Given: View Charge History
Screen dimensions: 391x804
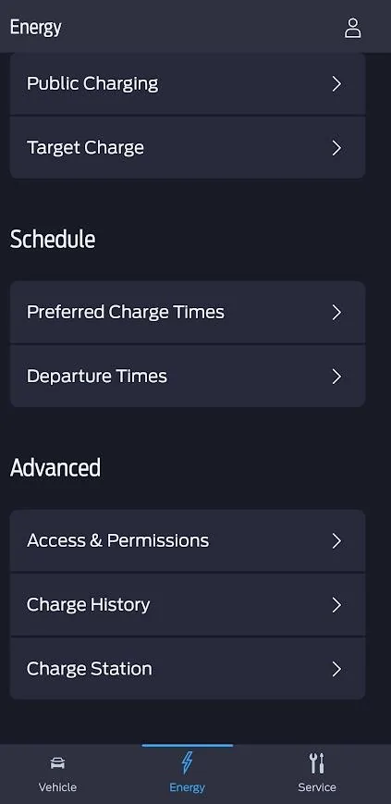Looking at the screenshot, I should tap(188, 604).
